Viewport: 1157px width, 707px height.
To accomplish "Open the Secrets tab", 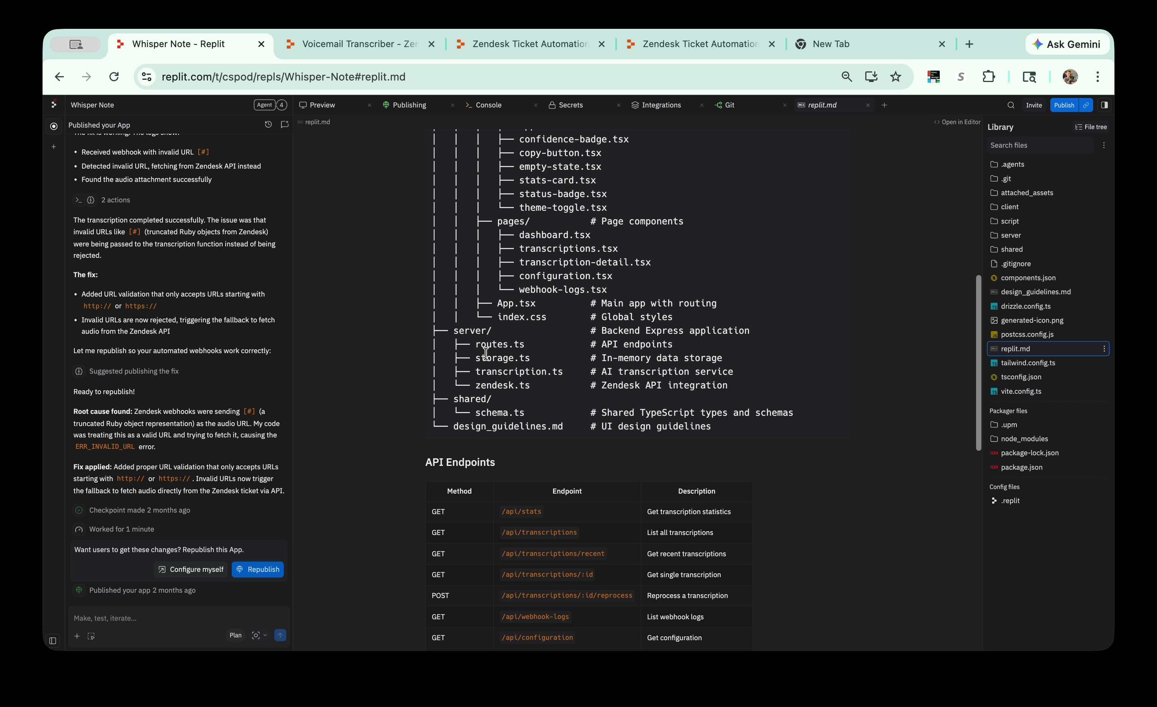I will click(571, 105).
